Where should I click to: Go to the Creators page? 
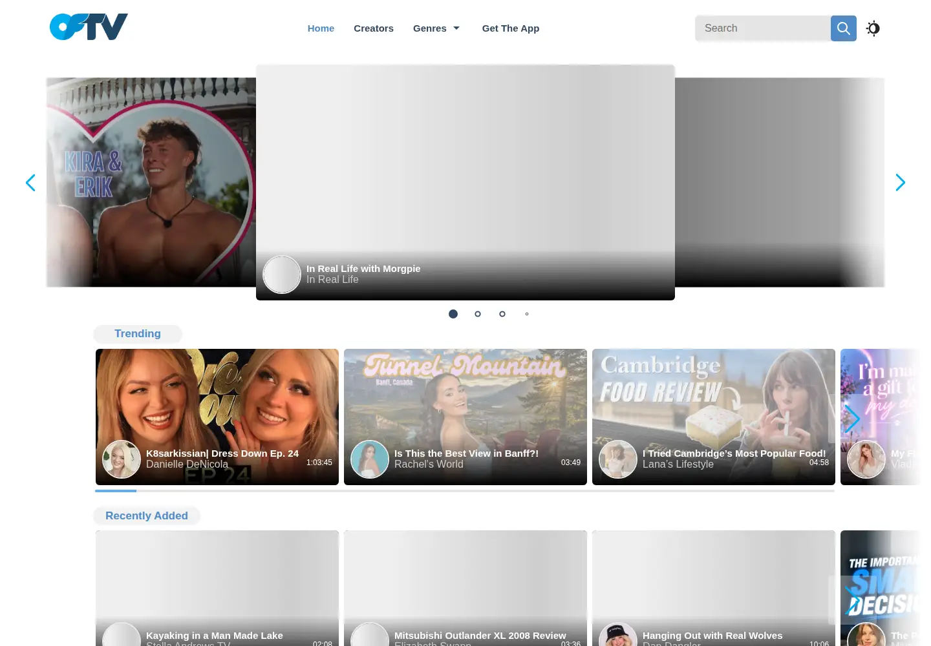click(374, 28)
